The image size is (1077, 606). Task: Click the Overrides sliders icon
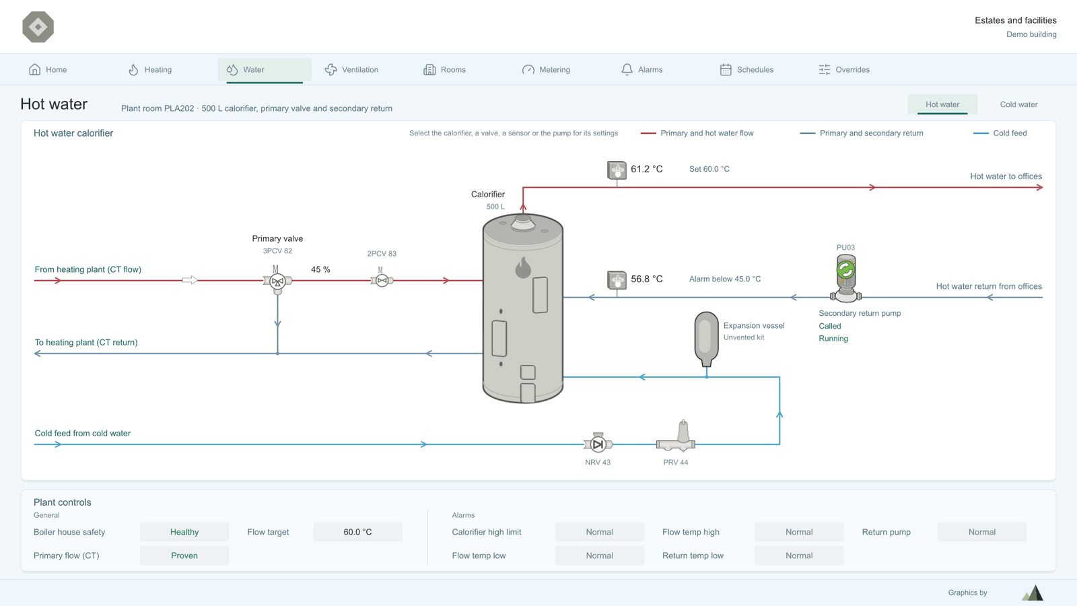pyautogui.click(x=825, y=69)
